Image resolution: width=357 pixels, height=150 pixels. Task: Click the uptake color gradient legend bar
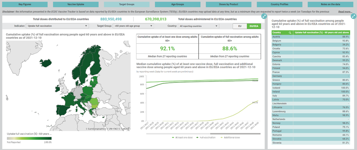tap(29, 138)
